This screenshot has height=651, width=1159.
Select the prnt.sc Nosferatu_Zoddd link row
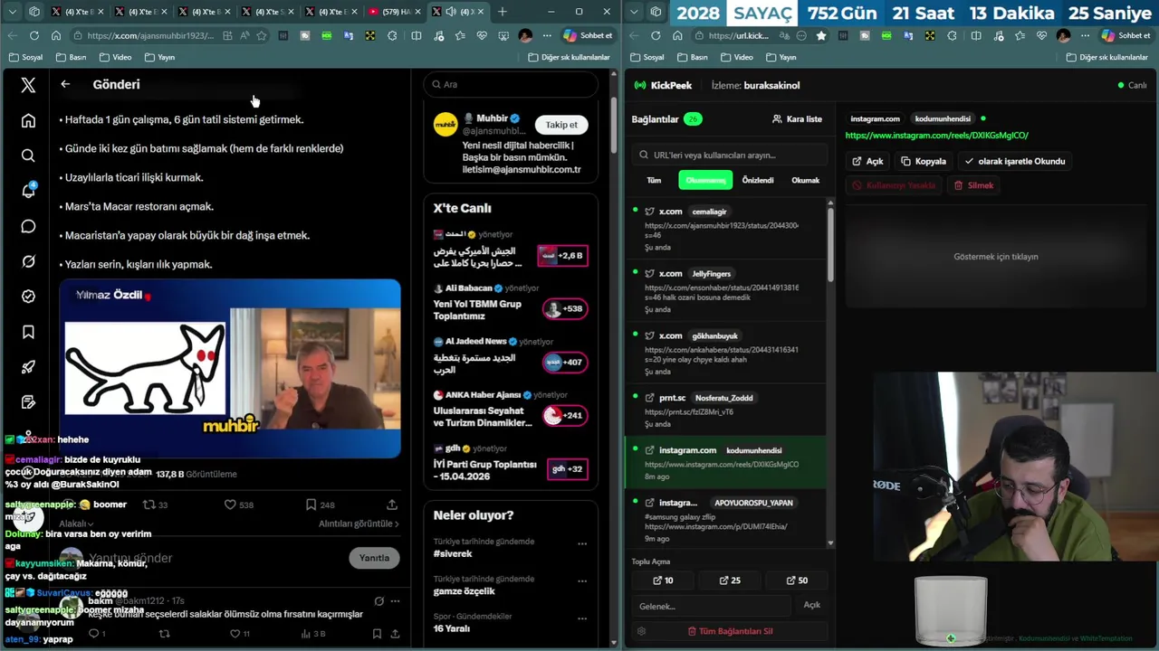[x=724, y=410]
